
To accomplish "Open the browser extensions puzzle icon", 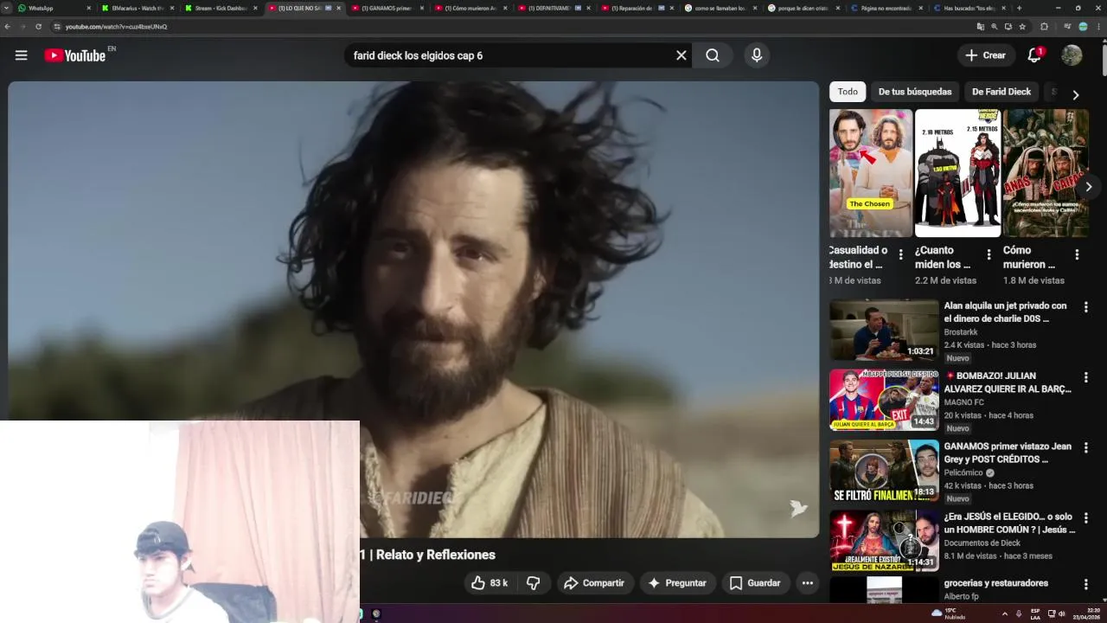I will 1044,27.
